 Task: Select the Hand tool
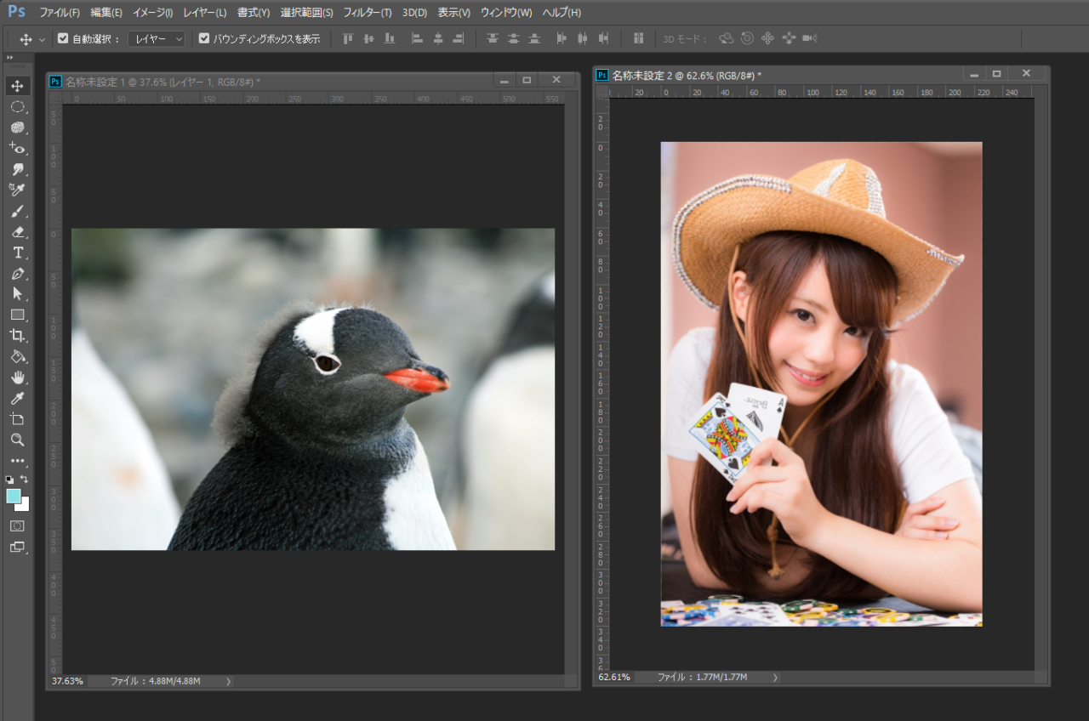18,378
